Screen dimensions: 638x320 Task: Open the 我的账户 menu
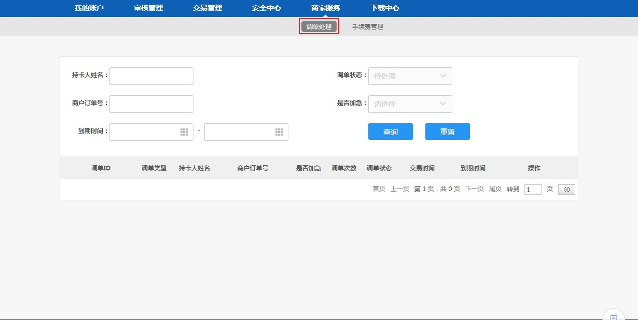tap(89, 8)
